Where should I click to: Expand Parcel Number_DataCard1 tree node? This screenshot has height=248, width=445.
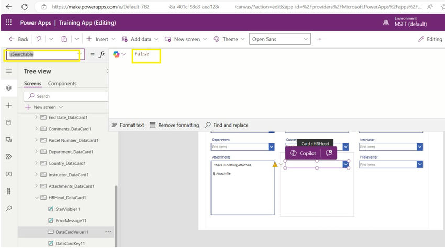(36, 140)
